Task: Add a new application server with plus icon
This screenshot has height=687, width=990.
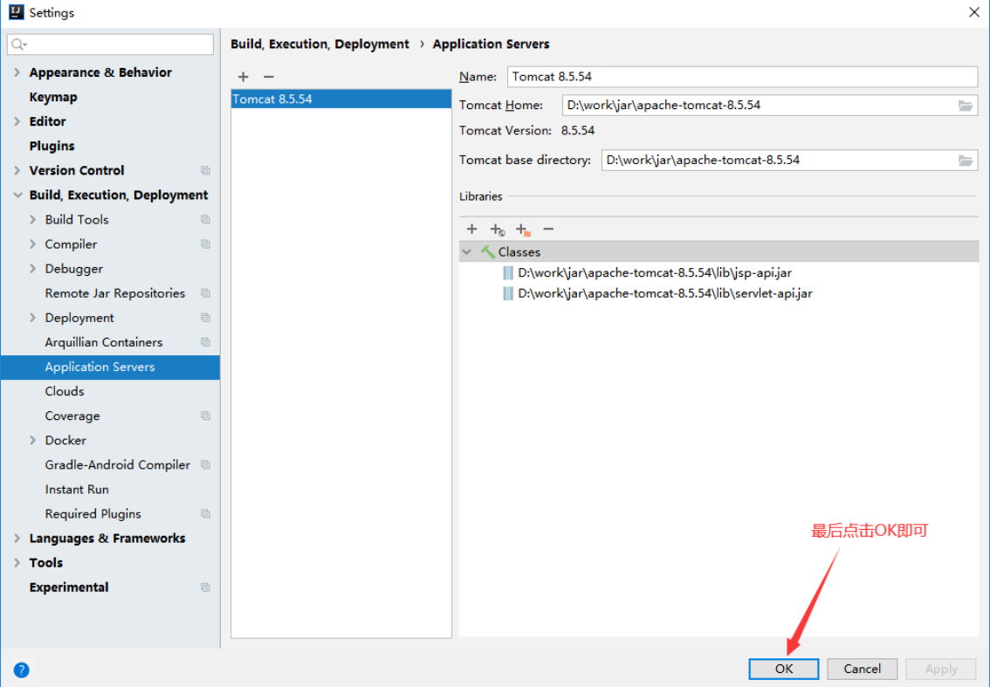Action: tap(243, 77)
